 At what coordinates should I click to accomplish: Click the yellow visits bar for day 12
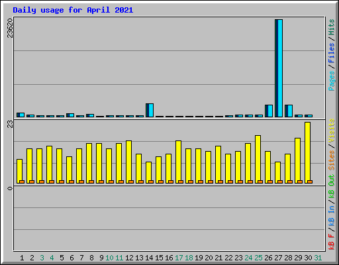pyautogui.click(x=128, y=162)
